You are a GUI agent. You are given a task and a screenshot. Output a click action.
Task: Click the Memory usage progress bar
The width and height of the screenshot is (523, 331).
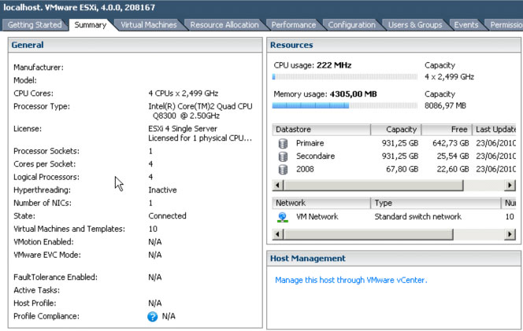click(345, 106)
